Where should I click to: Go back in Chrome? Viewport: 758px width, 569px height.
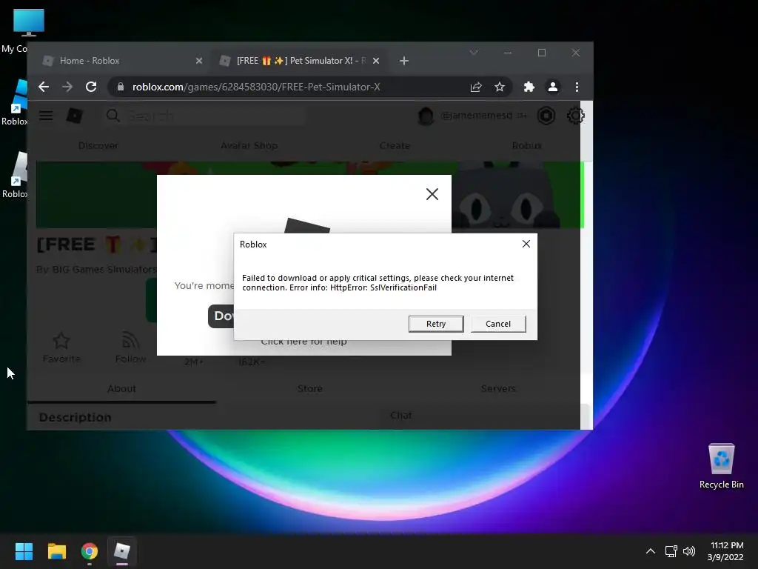(44, 87)
